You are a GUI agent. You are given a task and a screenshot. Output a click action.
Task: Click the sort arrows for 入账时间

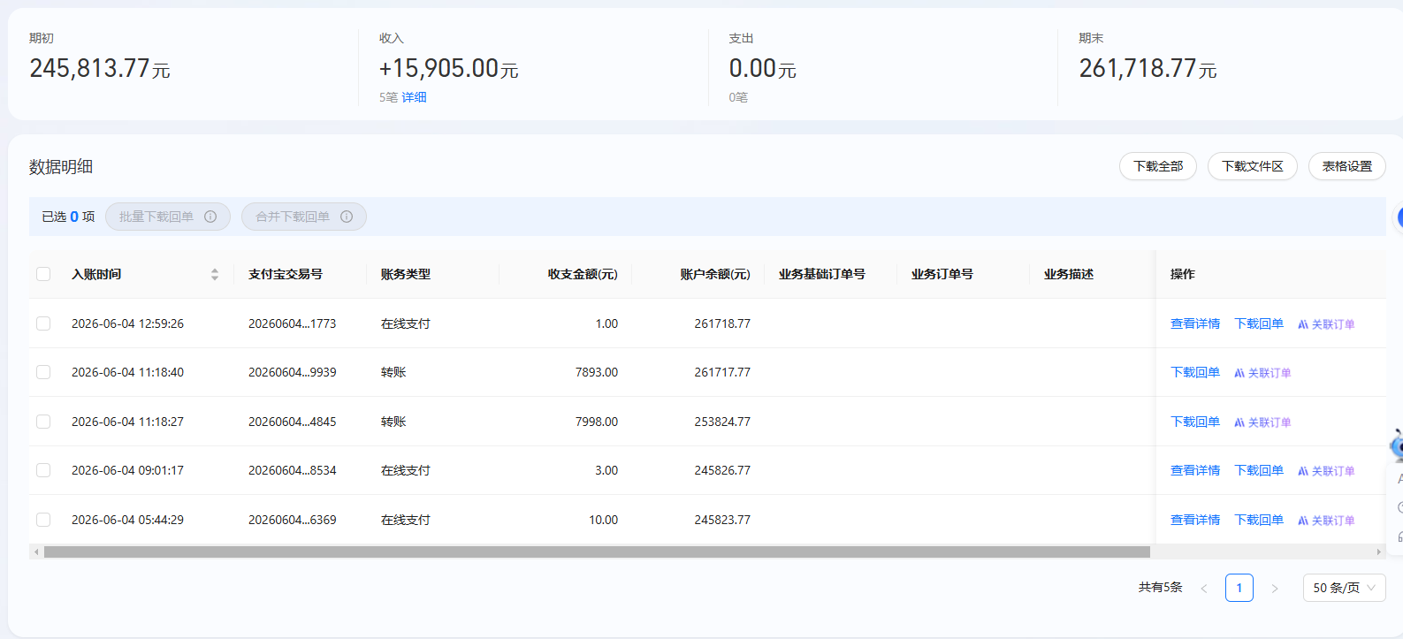pyautogui.click(x=214, y=275)
